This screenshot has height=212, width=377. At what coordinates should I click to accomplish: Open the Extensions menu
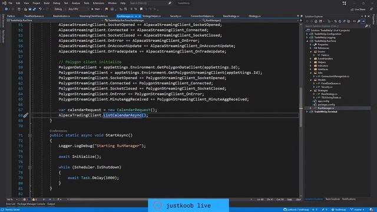[x=98, y=3]
